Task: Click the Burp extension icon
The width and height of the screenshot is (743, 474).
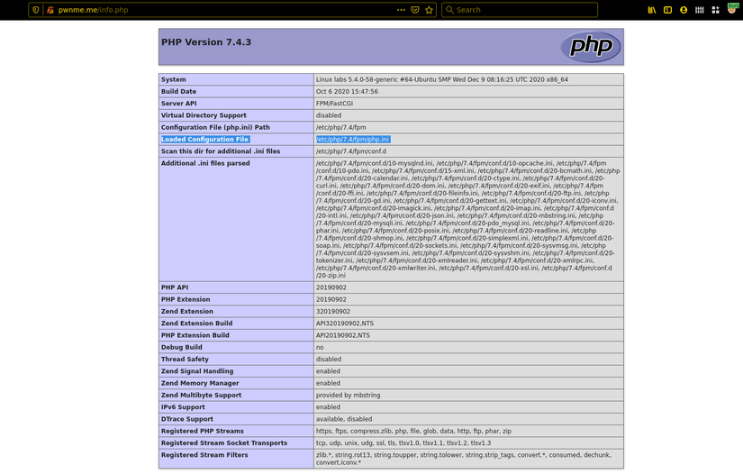Action: point(732,7)
